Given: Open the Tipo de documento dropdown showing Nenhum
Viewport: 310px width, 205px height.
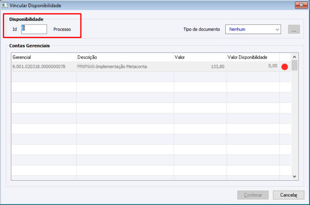Looking at the screenshot, I should coord(253,29).
